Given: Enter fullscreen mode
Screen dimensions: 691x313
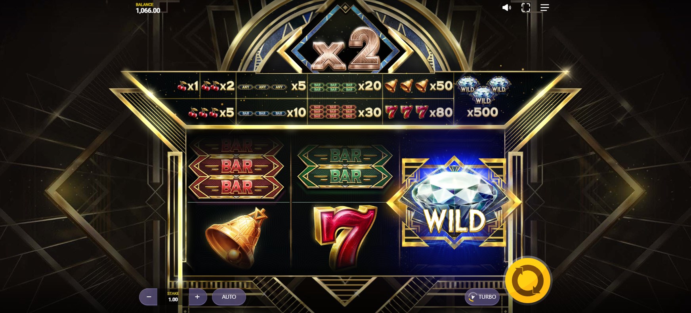Looking at the screenshot, I should click(x=526, y=8).
